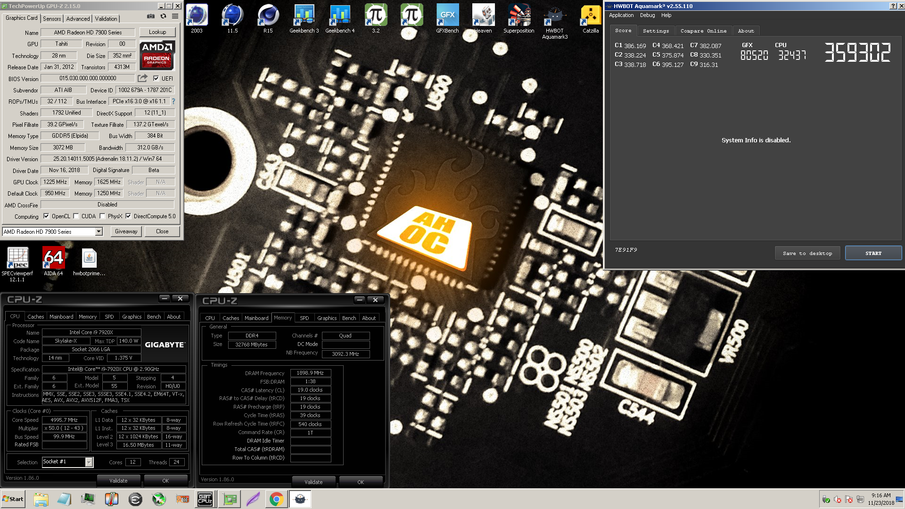Toggle the PhysX checkbox
Screen dimensions: 905x509
pyautogui.click(x=102, y=216)
